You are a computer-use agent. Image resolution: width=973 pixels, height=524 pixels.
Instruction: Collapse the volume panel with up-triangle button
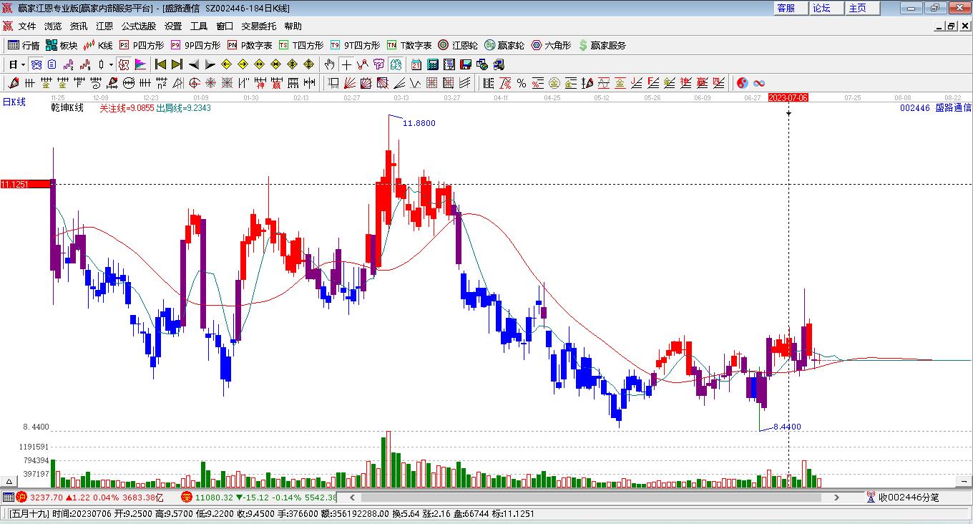10,482
